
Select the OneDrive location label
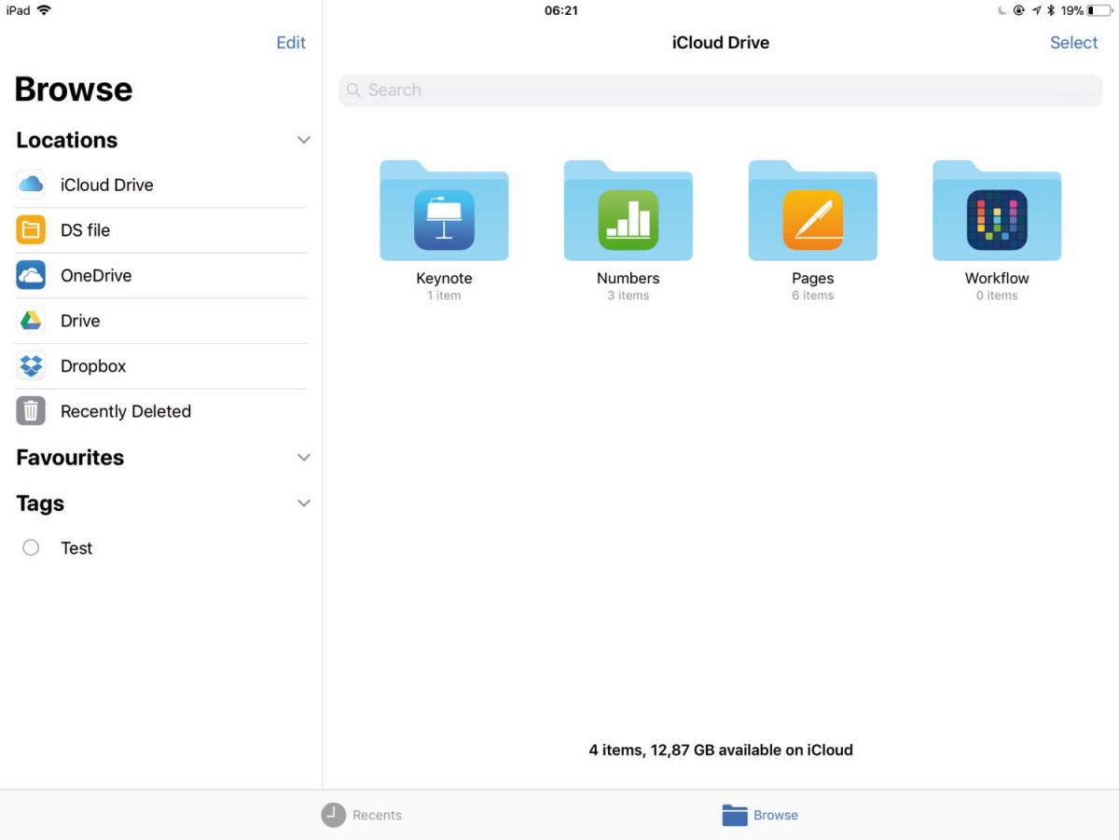(x=96, y=275)
